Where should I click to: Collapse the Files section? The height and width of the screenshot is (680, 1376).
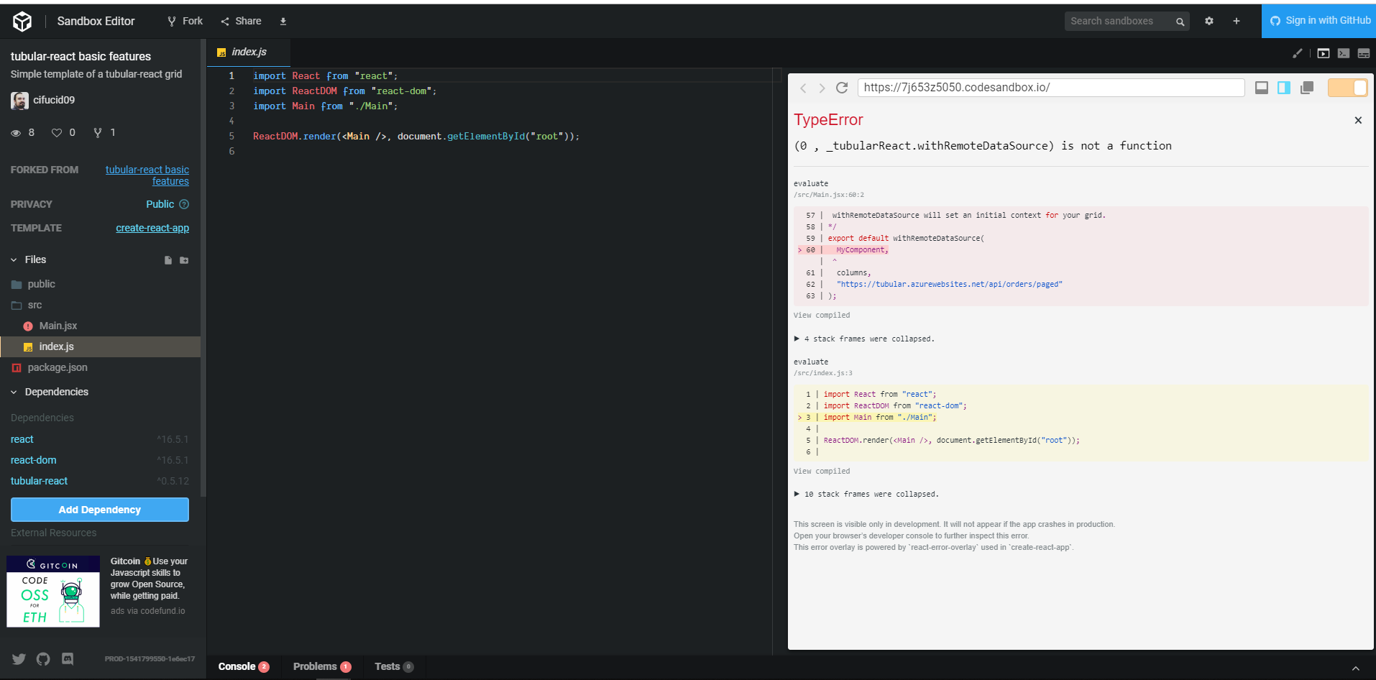pyautogui.click(x=14, y=259)
